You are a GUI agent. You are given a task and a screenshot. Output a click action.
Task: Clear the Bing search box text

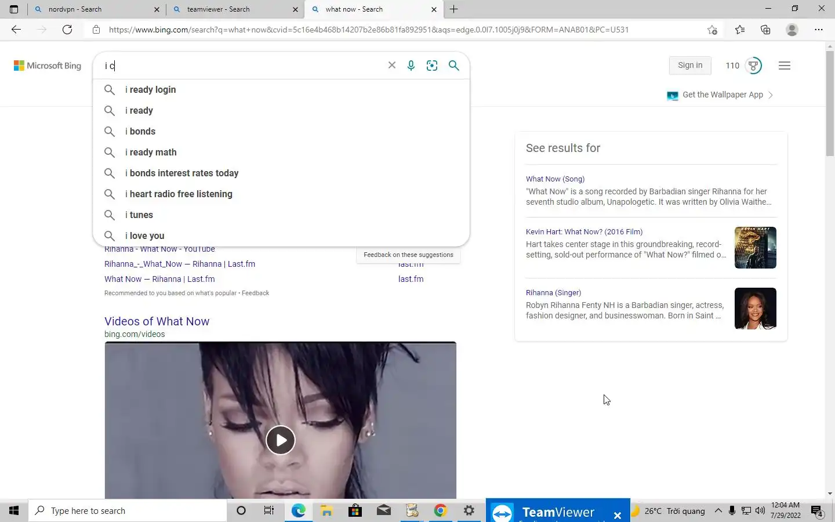tap(392, 66)
